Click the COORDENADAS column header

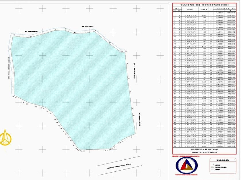pos(225,8)
